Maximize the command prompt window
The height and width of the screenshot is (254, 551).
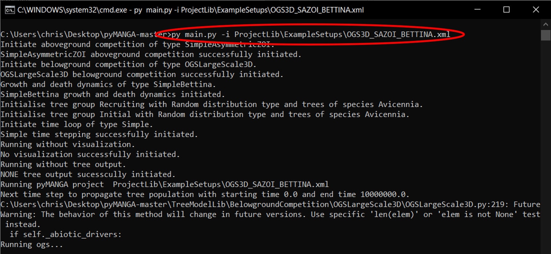click(507, 10)
